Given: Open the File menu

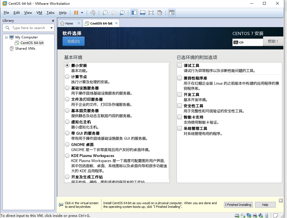Looking at the screenshot, I should pyautogui.click(x=6, y=13).
